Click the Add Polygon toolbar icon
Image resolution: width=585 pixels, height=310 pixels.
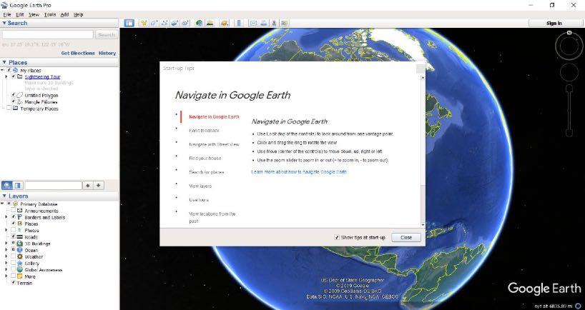(x=154, y=23)
